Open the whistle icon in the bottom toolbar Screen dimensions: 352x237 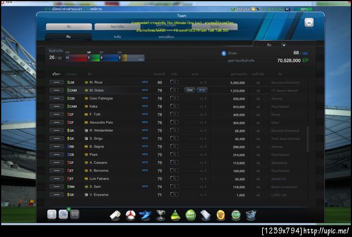pos(116,215)
